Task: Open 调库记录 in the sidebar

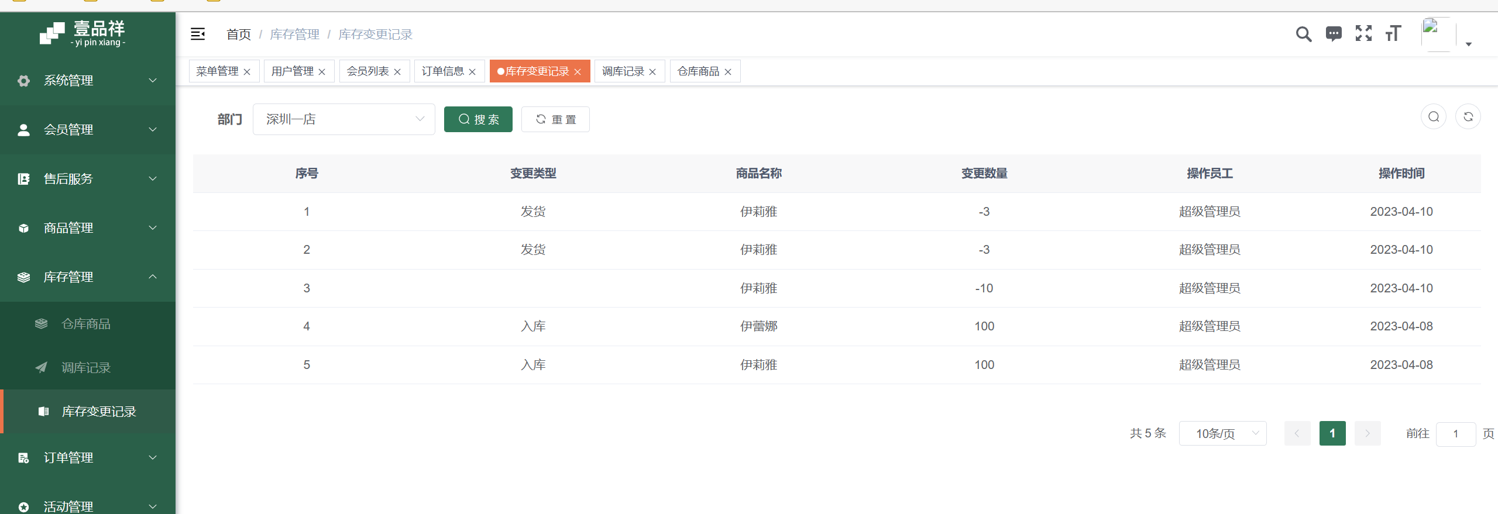Action: 88,368
